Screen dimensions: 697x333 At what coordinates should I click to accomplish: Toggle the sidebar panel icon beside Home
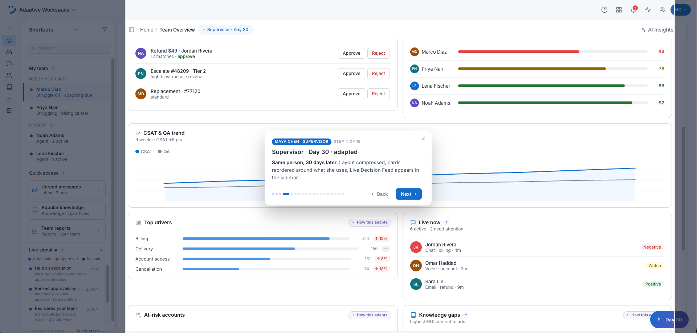pos(131,30)
